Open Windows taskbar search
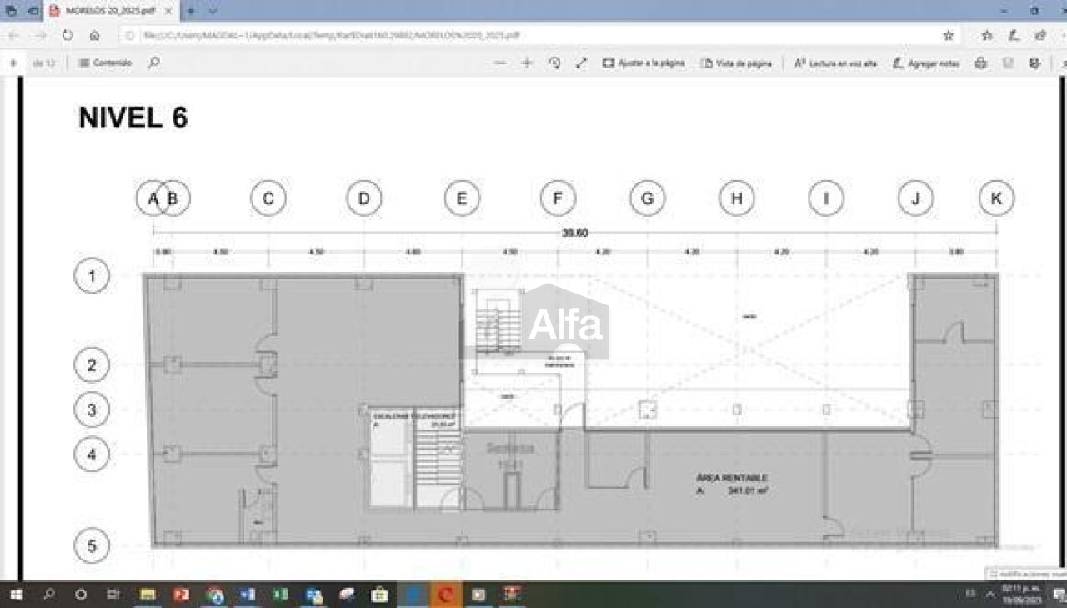This screenshot has width=1067, height=608. point(48,595)
